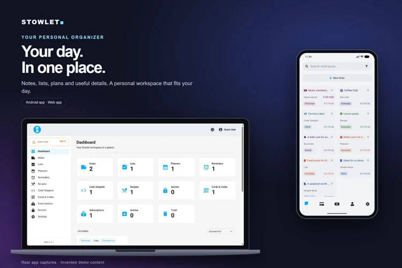This screenshot has height=268, width=402.
Task: Click the filter funnel icon in phone search
Action: coord(367,66)
